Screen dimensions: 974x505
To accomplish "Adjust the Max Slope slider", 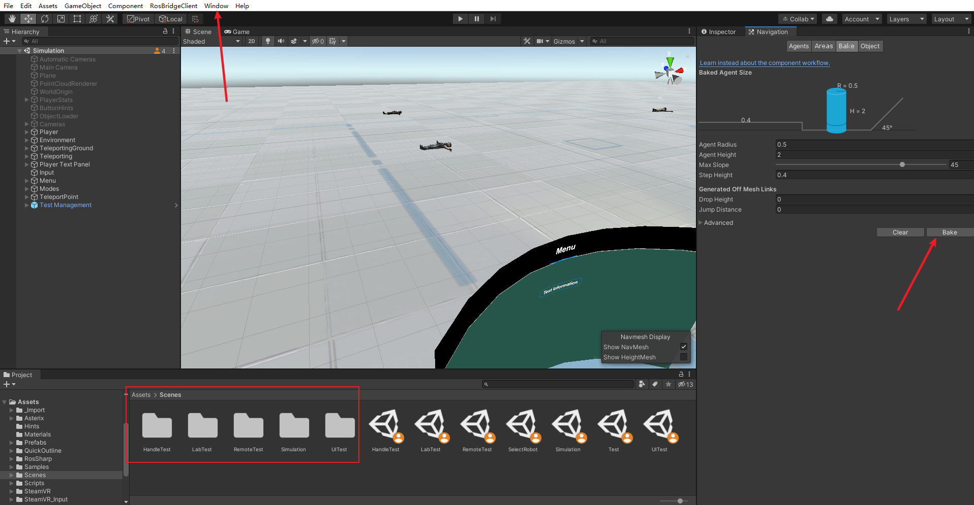I will (902, 164).
